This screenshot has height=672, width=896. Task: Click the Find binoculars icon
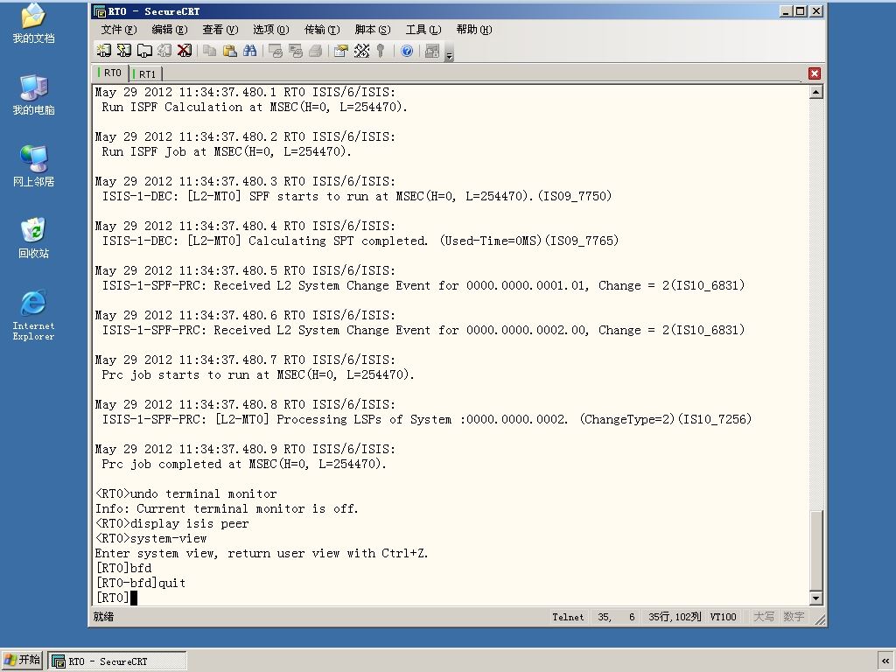point(249,51)
